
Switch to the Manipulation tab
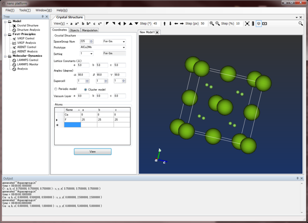tap(89, 30)
